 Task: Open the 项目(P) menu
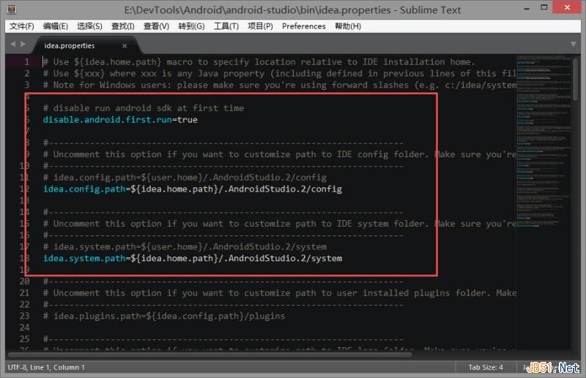261,26
